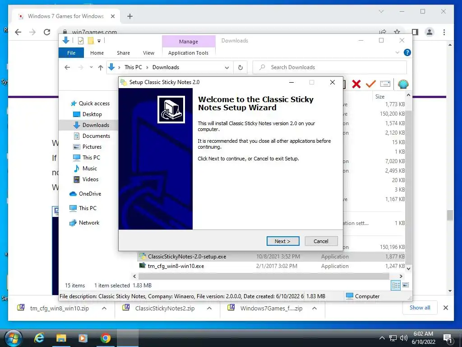This screenshot has width=462, height=347.
Task: Click the red X delete toolbar icon
Action: coord(356,84)
